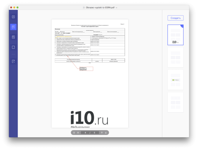Select the first i10.ru watermark template thumbnail
The image size is (198, 150).
(x=175, y=35)
